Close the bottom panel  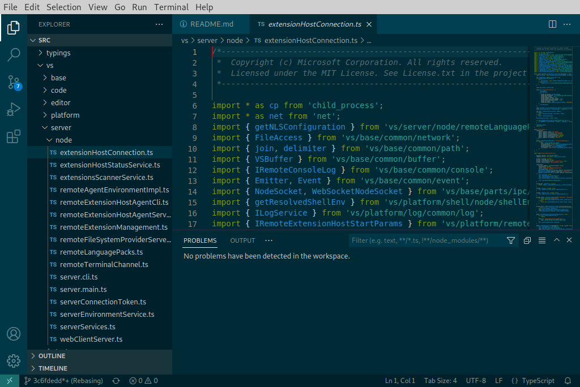(x=569, y=240)
